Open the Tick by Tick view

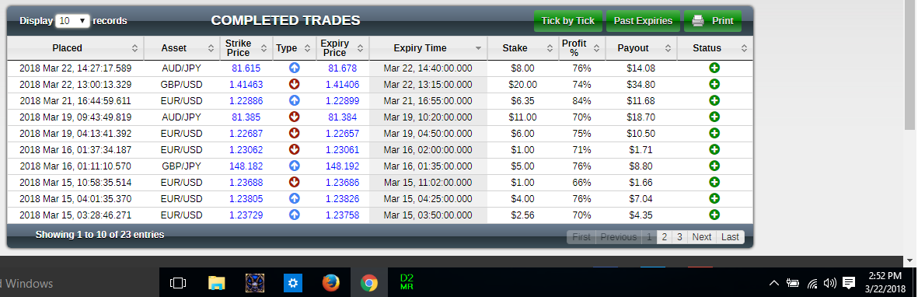[567, 21]
